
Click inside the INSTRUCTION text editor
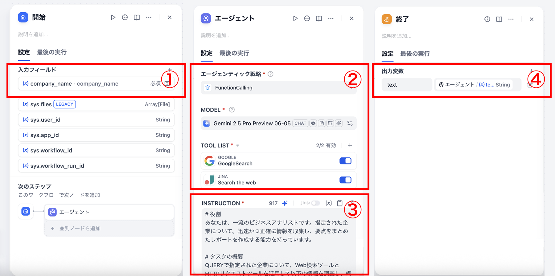pyautogui.click(x=278, y=242)
